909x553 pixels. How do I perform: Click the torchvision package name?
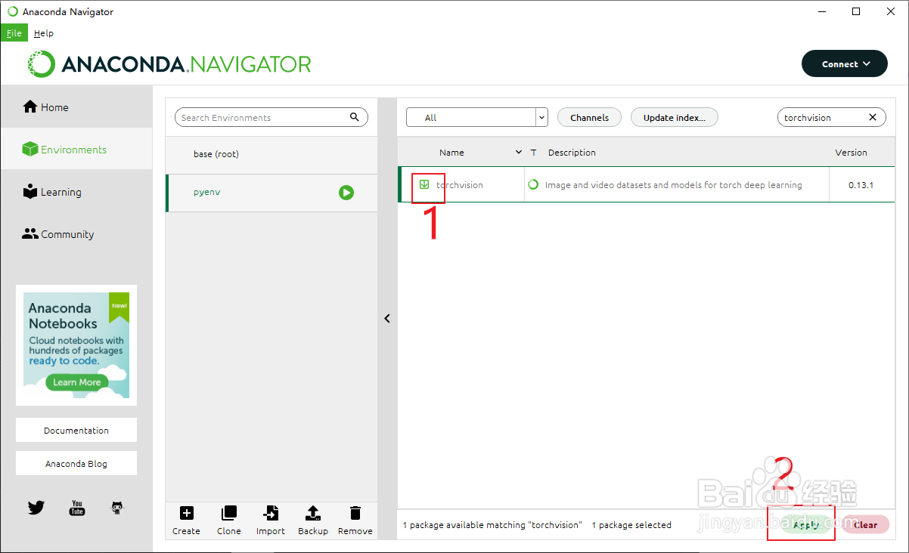(459, 185)
